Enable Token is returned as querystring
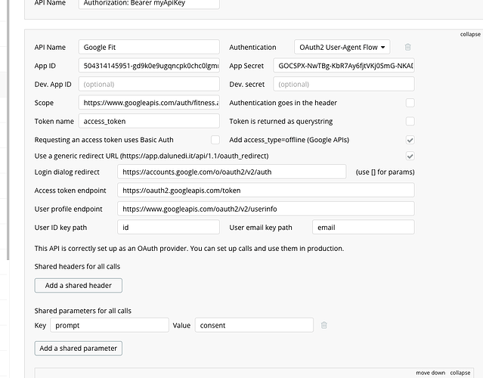The height and width of the screenshot is (378, 483). pyautogui.click(x=410, y=121)
